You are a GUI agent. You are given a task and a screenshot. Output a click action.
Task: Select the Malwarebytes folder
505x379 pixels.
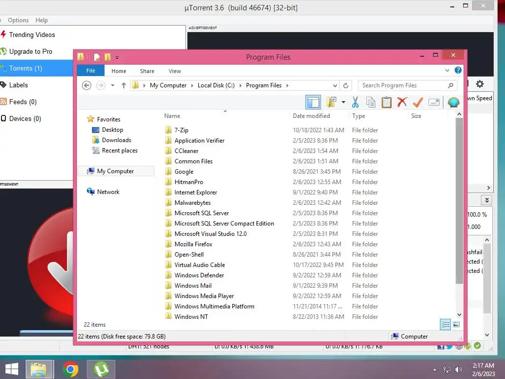(192, 202)
